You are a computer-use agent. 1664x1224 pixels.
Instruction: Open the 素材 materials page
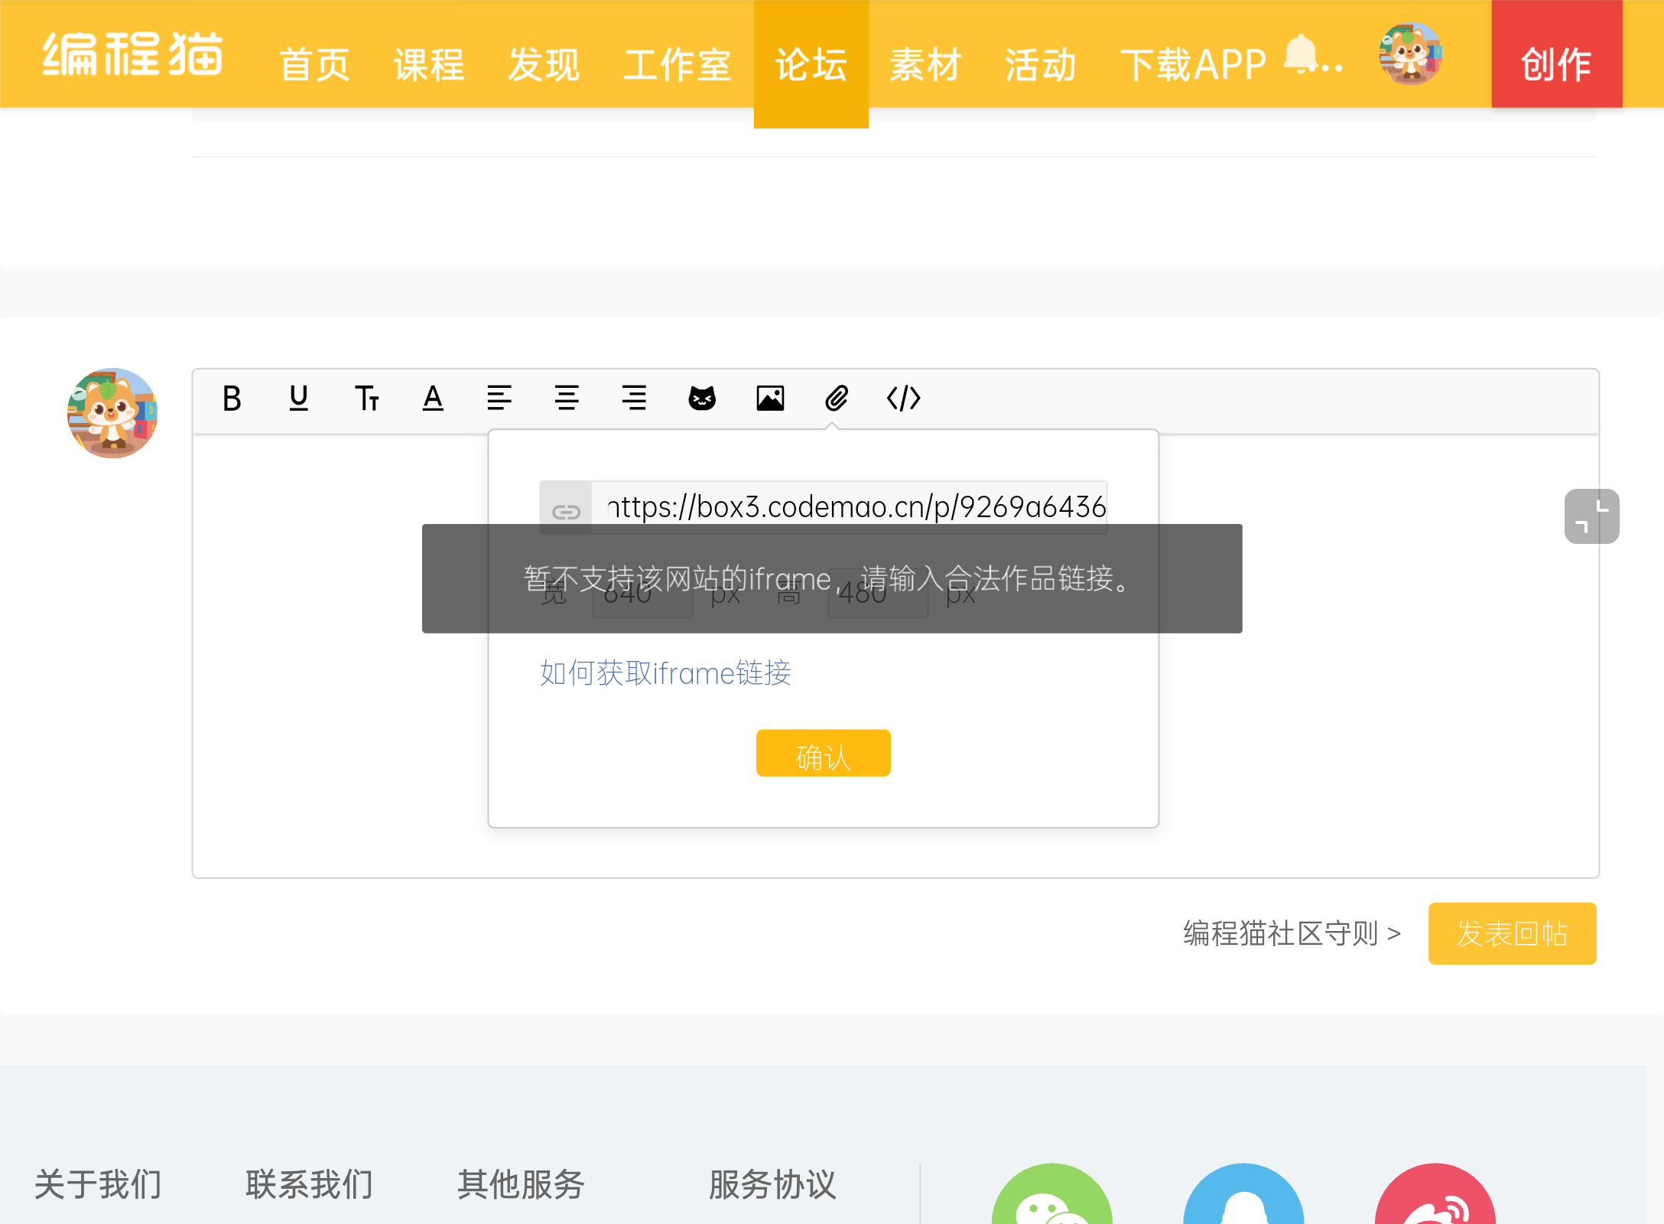[x=925, y=64]
